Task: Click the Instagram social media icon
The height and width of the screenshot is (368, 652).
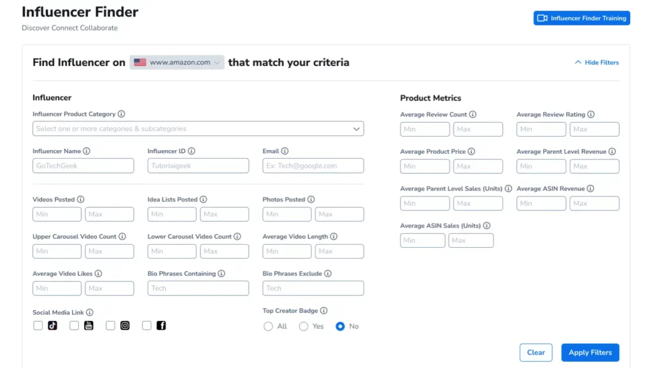Action: click(125, 325)
